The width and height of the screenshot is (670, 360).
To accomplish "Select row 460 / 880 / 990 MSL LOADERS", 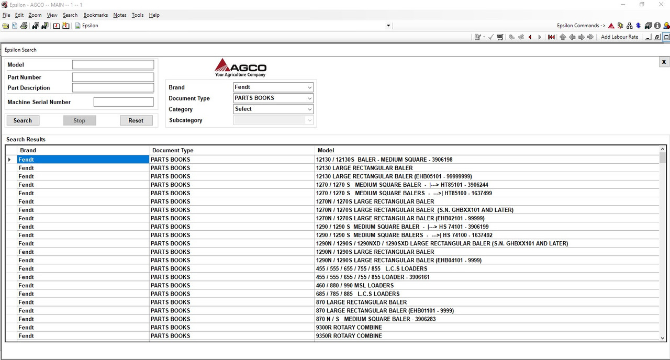I will 333,286.
